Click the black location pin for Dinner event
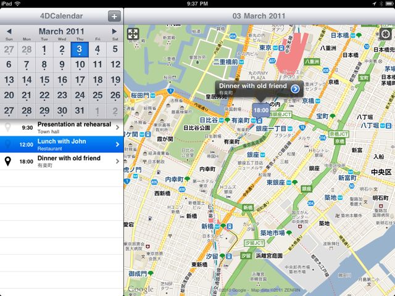Screen dimensions: 395x296 (x=8, y=162)
